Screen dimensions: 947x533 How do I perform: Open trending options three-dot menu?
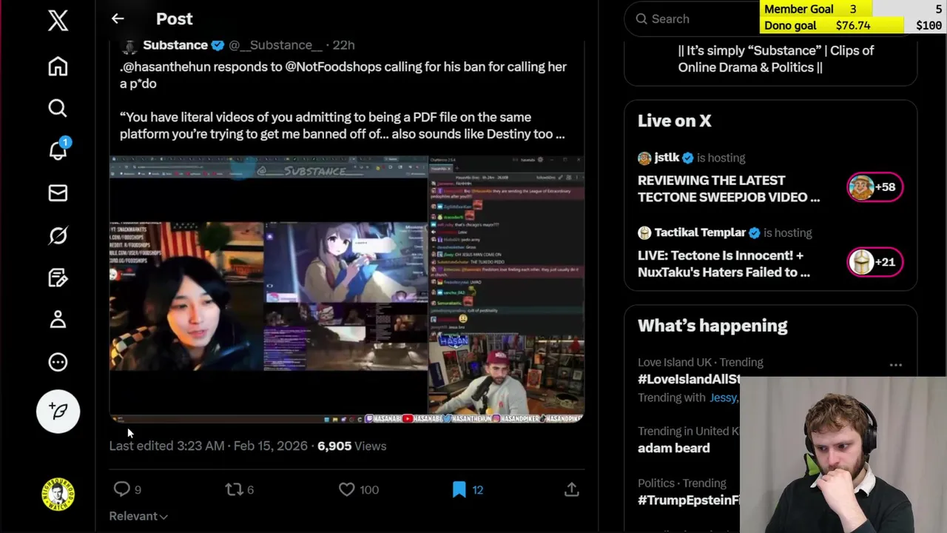point(895,365)
